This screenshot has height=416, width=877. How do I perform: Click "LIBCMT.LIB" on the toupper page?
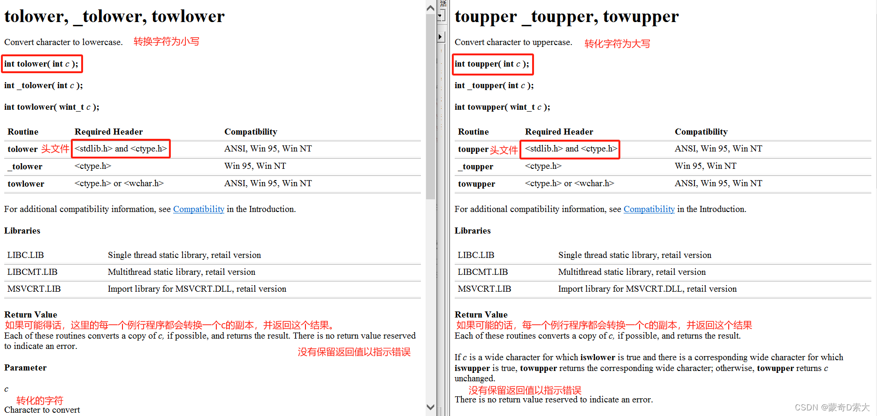pos(483,272)
